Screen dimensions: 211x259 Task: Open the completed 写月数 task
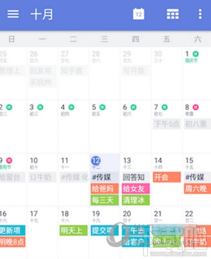tap(136, 71)
